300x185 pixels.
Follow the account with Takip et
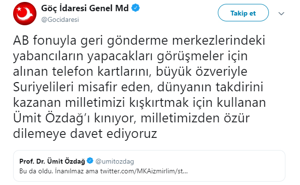pyautogui.click(x=243, y=13)
